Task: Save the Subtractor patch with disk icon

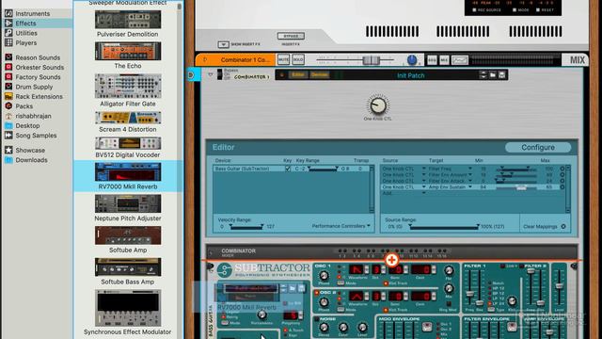Action: [301, 288]
